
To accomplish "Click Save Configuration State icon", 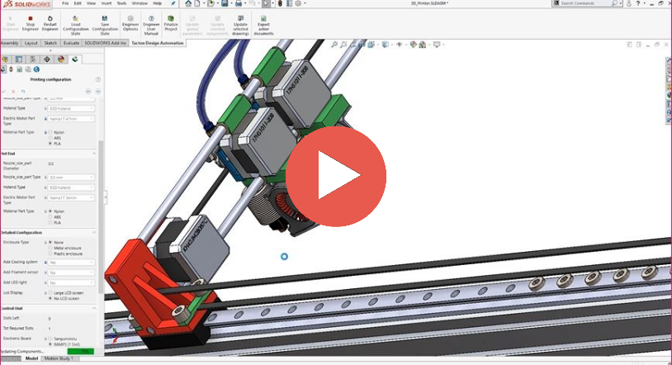I will tap(104, 18).
